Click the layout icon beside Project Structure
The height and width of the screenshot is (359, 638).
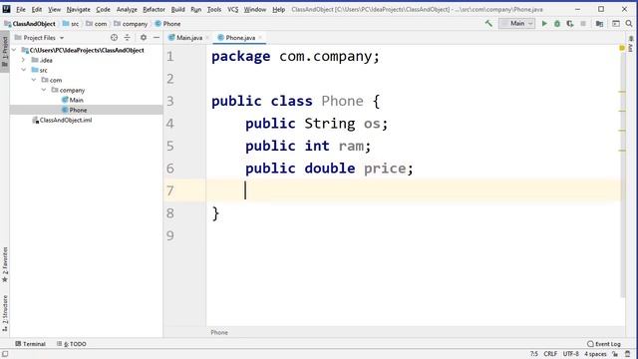616,24
